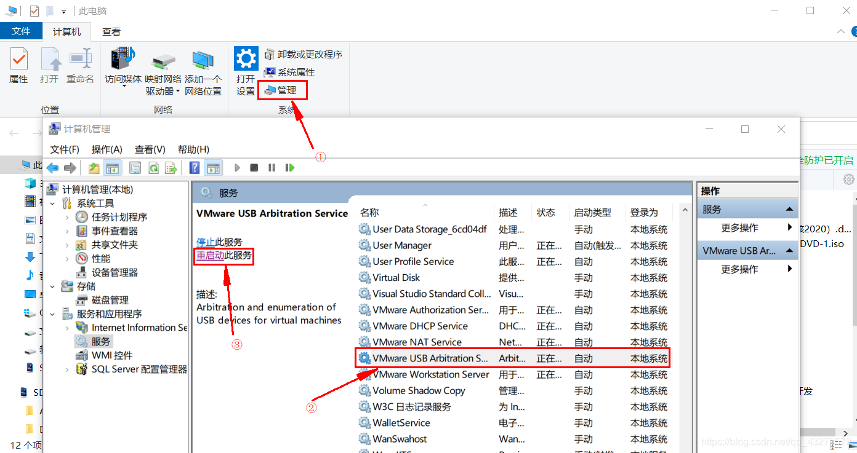Export list using toolbar icon
Image resolution: width=857 pixels, height=453 pixels.
(x=171, y=167)
